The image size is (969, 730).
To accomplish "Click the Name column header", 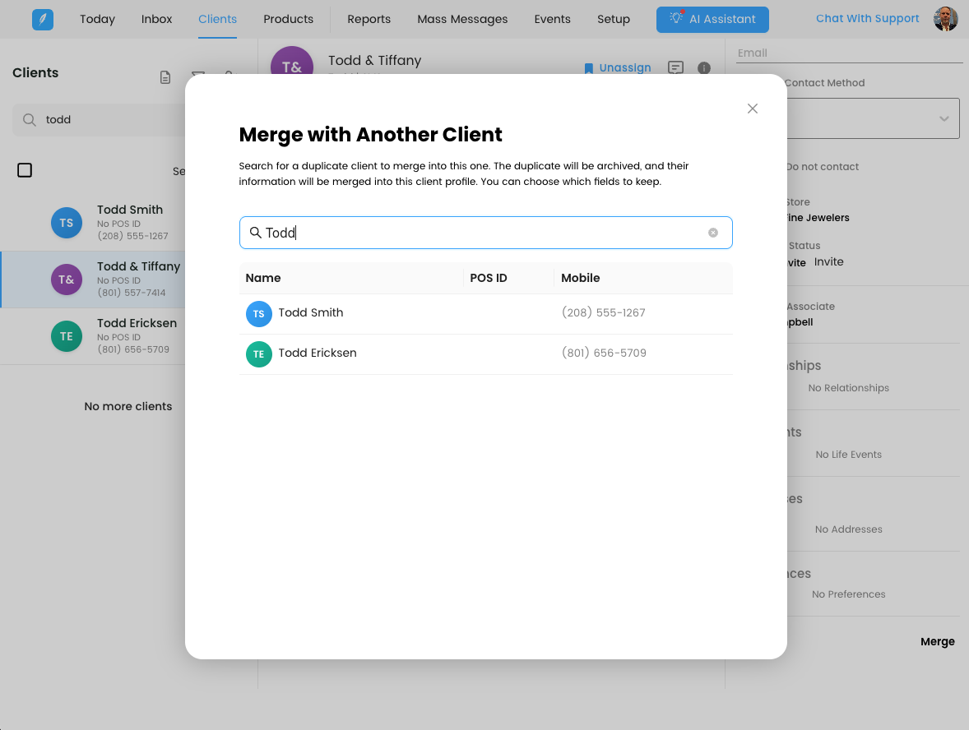I will coord(262,278).
